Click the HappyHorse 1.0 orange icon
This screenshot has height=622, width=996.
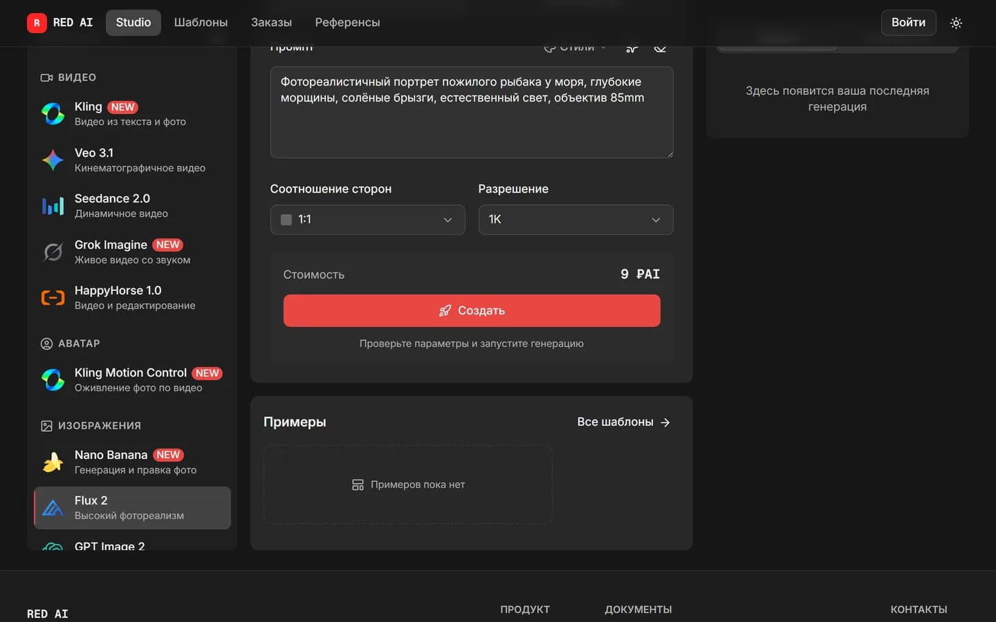tap(53, 298)
